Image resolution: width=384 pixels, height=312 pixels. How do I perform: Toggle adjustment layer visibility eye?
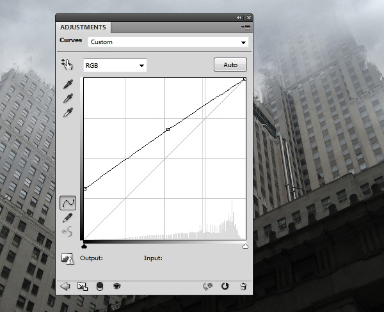[x=117, y=286]
